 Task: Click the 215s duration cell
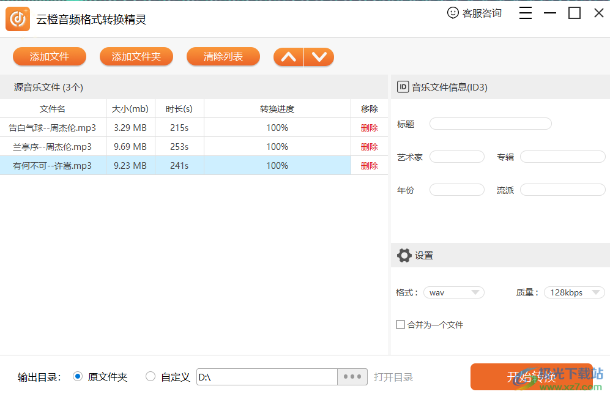point(179,127)
